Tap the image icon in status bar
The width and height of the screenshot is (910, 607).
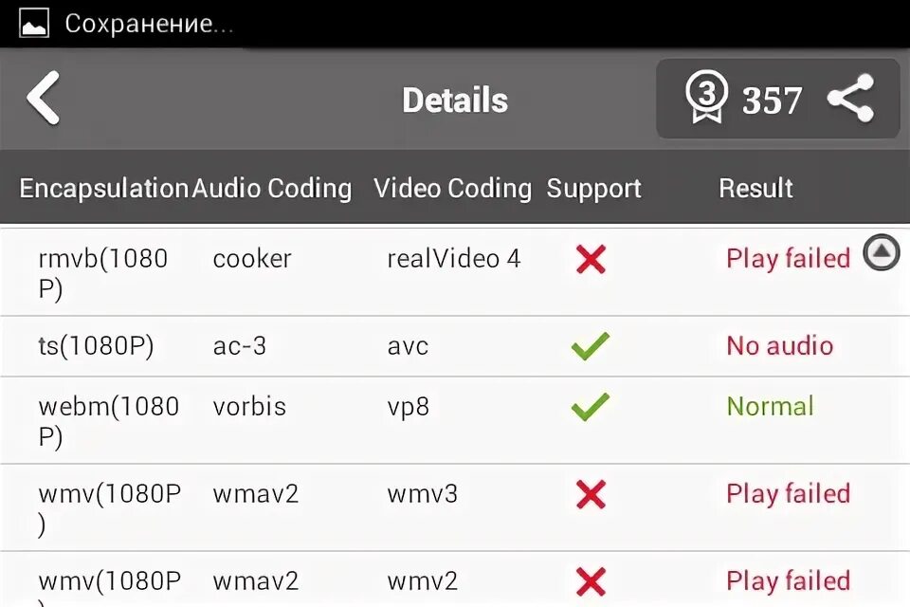coord(34,24)
